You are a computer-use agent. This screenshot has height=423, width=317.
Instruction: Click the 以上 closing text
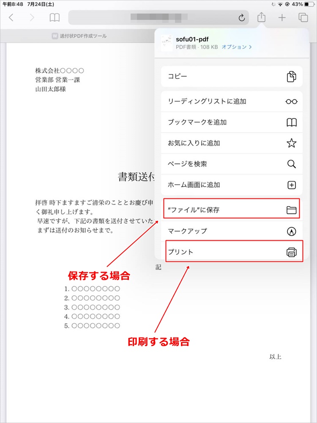pos(275,357)
